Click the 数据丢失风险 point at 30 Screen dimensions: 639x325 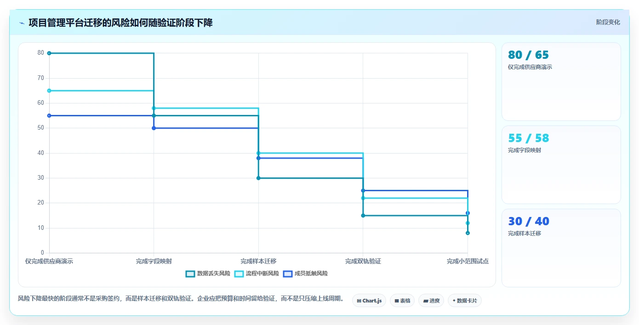click(x=258, y=178)
